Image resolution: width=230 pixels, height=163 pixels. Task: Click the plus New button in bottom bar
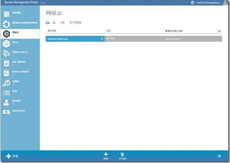coord(12,156)
